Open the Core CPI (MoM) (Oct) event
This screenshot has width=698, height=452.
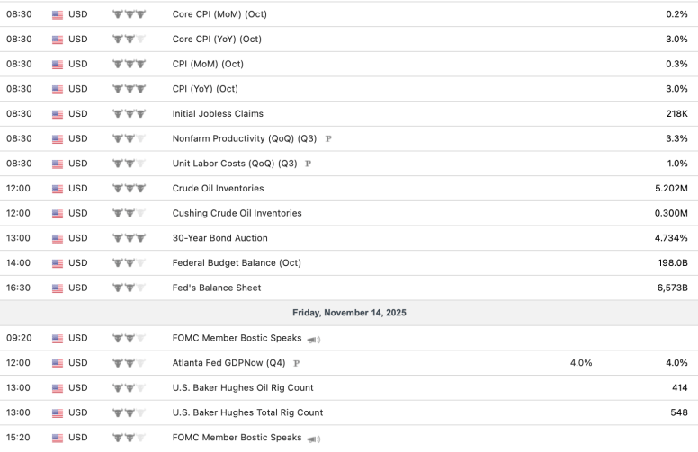click(x=219, y=14)
